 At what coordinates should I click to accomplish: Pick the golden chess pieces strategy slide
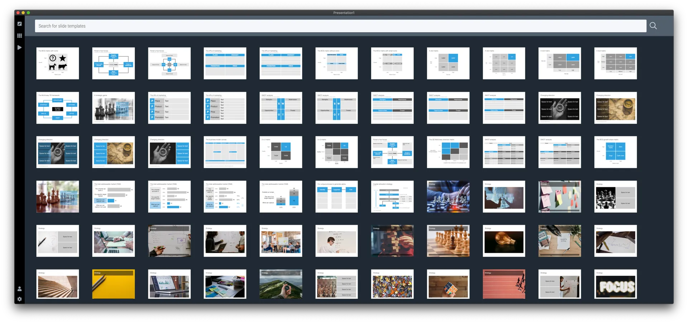(448, 241)
